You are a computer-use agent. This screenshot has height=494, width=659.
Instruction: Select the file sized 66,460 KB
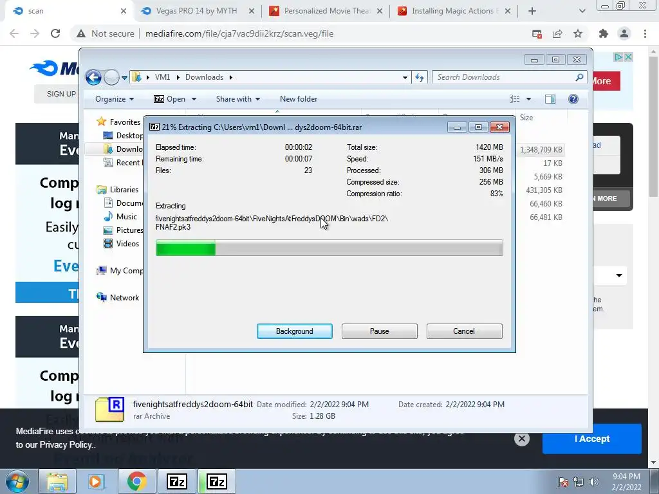(x=546, y=204)
